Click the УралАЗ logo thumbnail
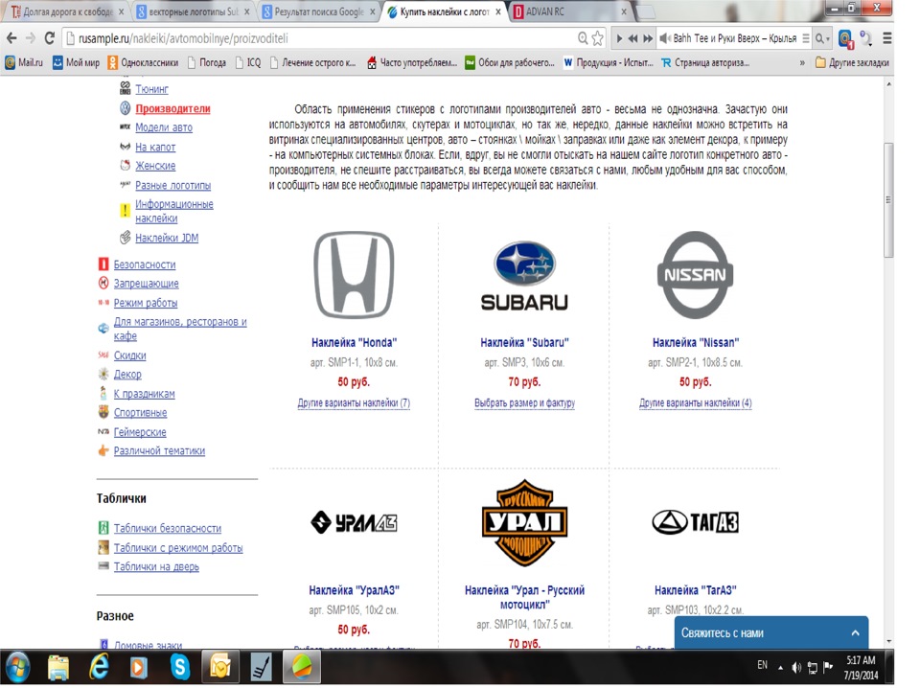The width and height of the screenshot is (920, 688). tap(354, 521)
